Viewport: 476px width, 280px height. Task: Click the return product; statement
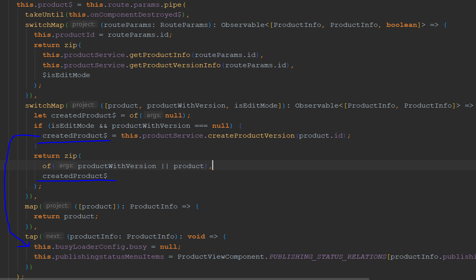click(66, 216)
